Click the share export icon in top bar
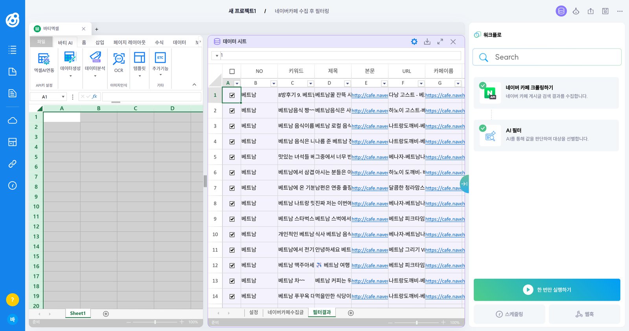Screen dimensions: 629x331 [x=590, y=11]
